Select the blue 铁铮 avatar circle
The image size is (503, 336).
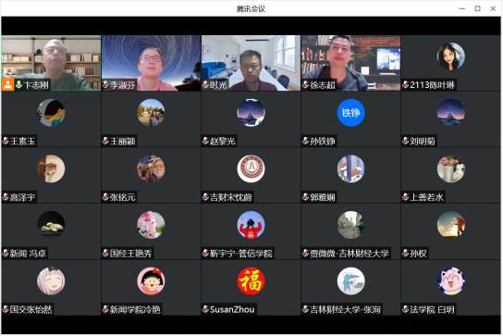click(351, 113)
